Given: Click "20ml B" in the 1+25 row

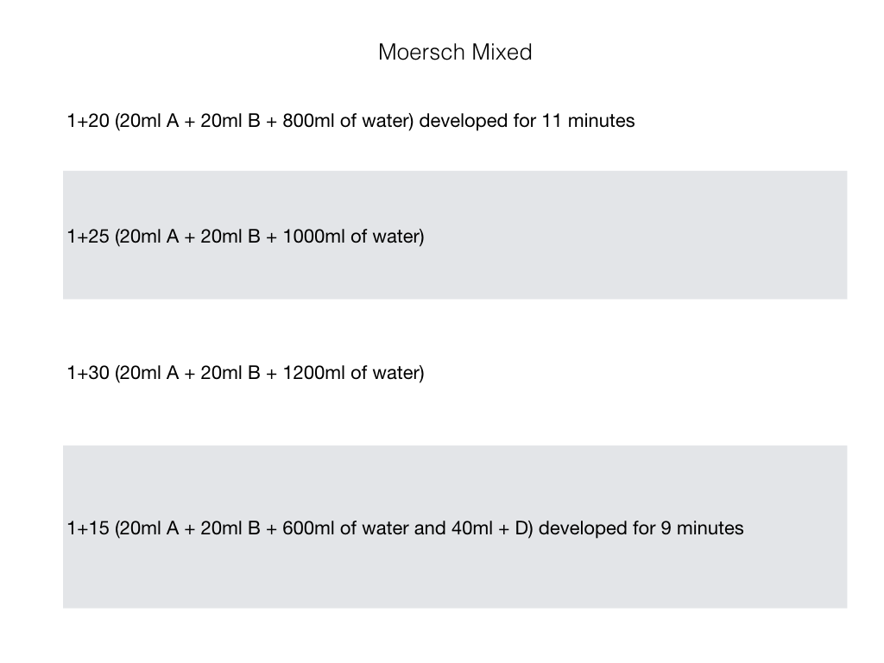Looking at the screenshot, I should pos(230,236).
